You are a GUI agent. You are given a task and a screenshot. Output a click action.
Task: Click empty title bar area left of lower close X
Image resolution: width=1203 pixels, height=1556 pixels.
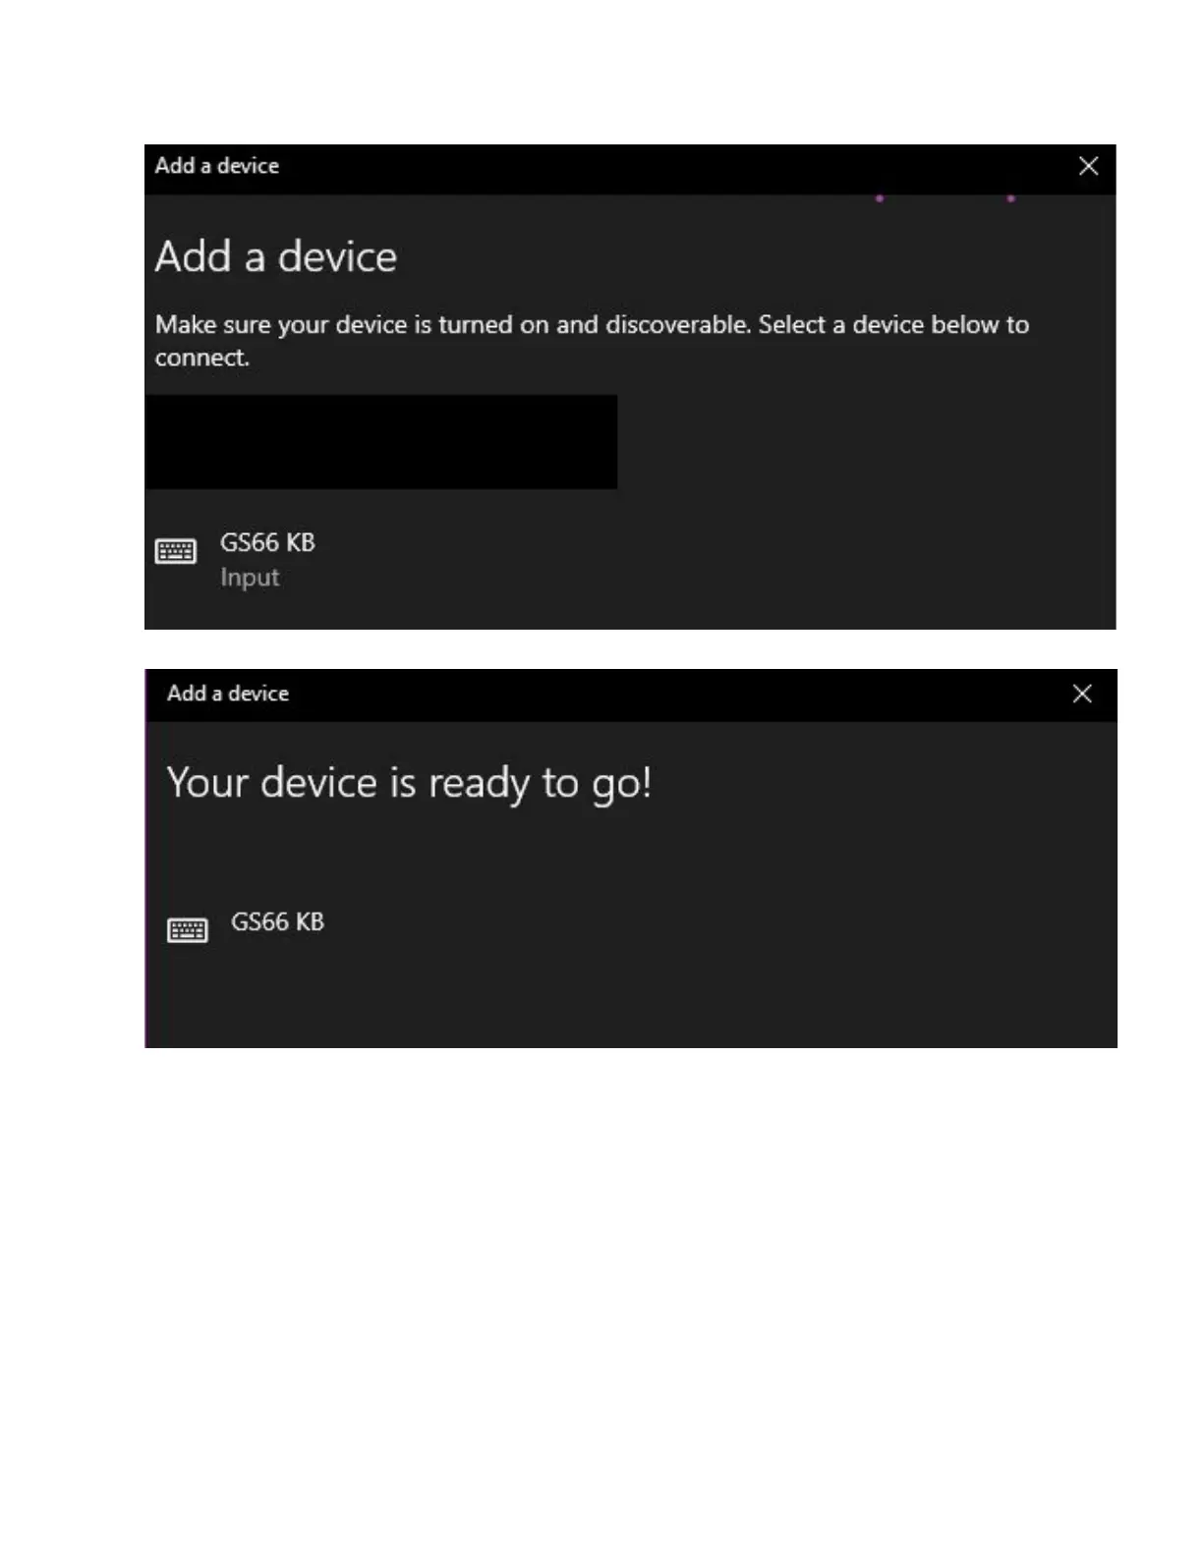click(678, 694)
